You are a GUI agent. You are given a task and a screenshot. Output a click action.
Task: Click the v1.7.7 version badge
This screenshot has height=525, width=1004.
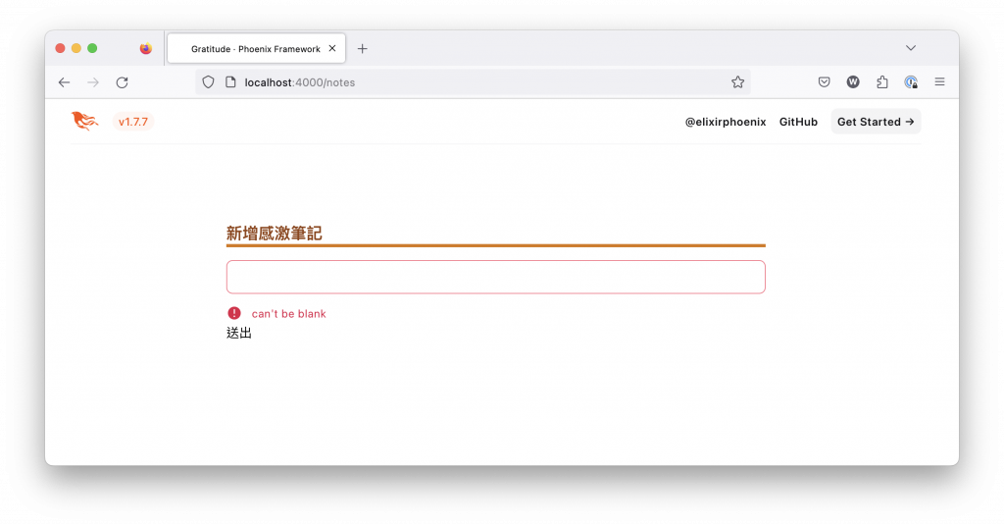pyautogui.click(x=133, y=122)
